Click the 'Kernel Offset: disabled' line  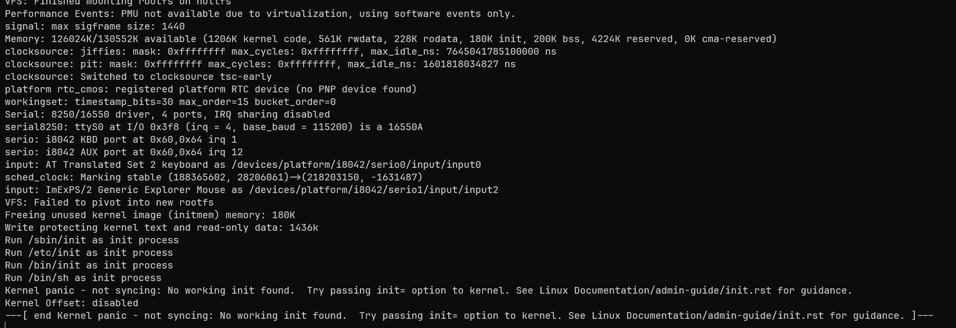point(72,303)
